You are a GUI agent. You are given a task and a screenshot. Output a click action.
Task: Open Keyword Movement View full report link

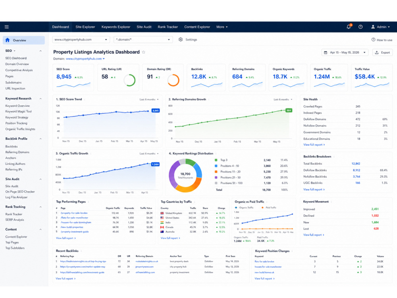pos(314,235)
